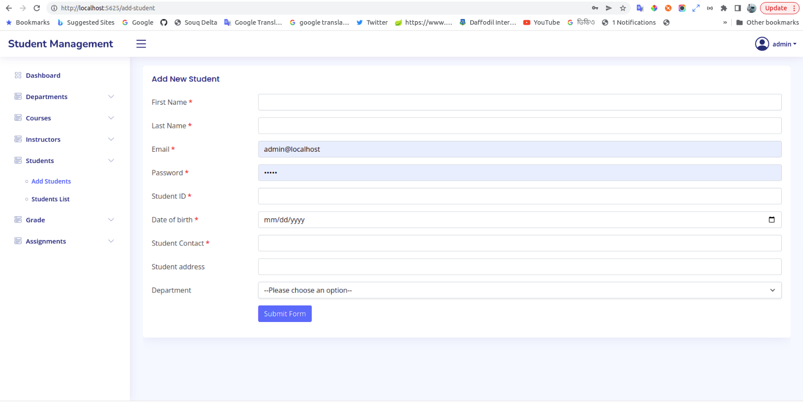Select the Departments sidebar icon

pos(17,97)
